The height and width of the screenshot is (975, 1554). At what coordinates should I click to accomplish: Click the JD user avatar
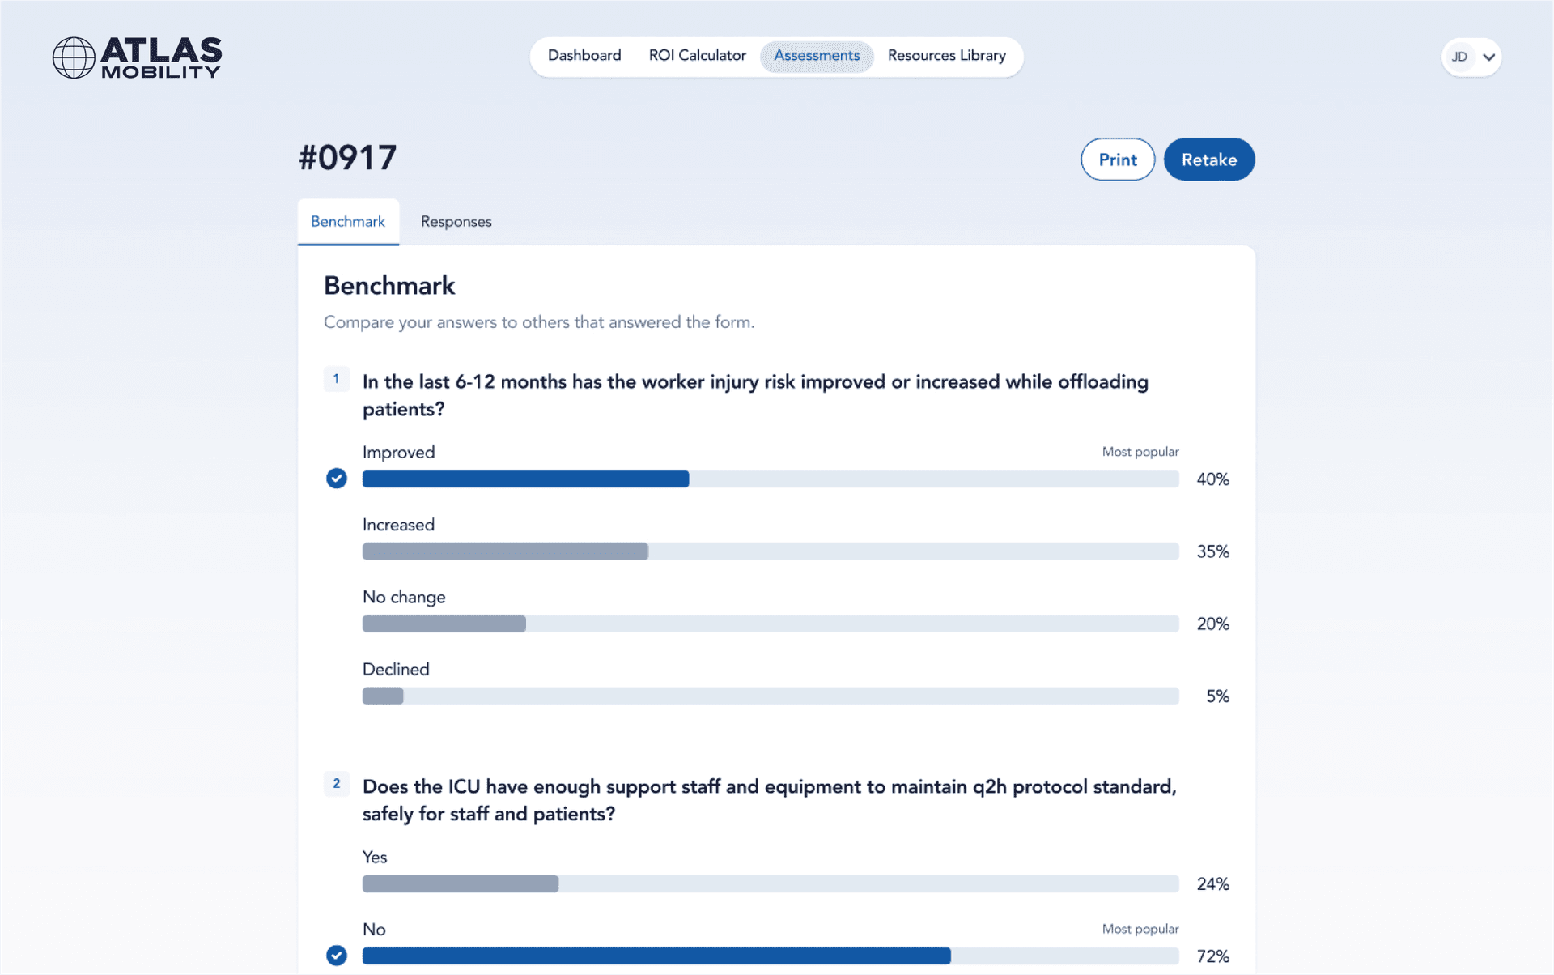point(1458,57)
